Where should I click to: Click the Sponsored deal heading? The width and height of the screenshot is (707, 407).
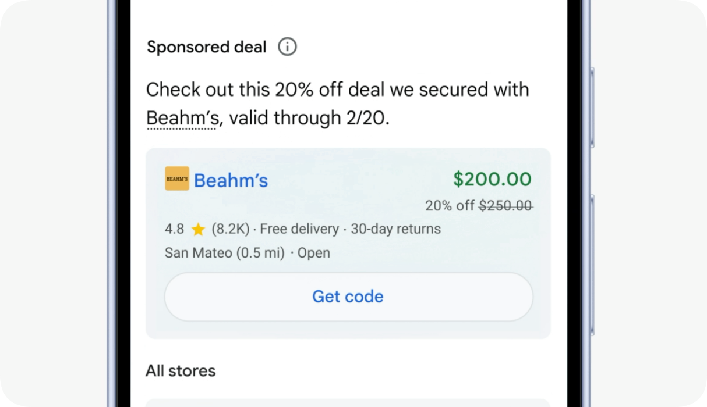(x=206, y=47)
